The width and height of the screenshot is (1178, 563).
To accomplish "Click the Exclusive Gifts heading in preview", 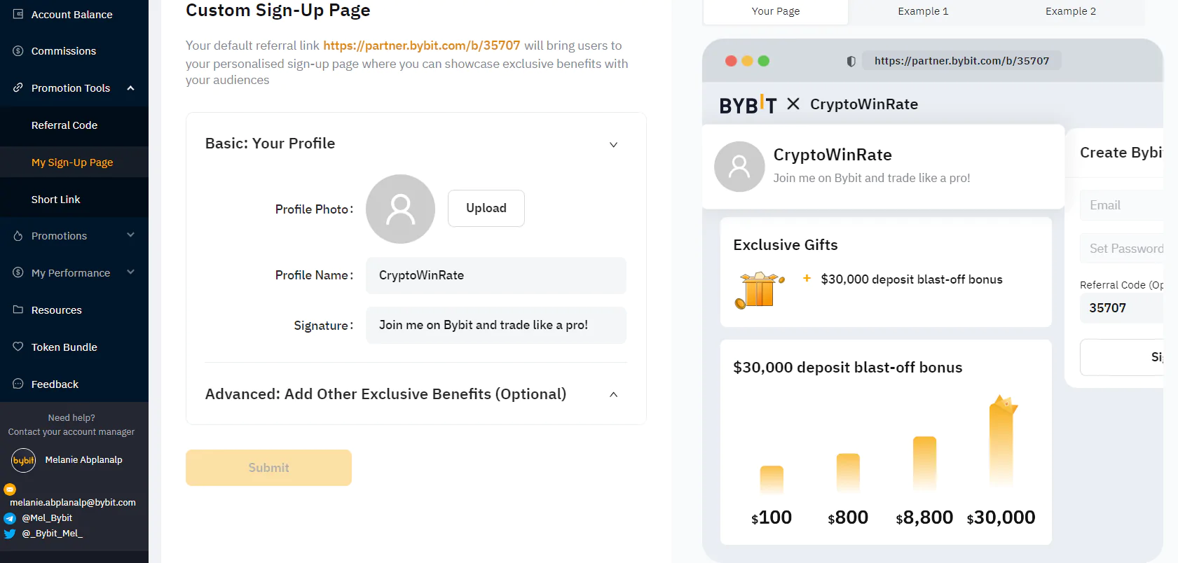I will [786, 245].
